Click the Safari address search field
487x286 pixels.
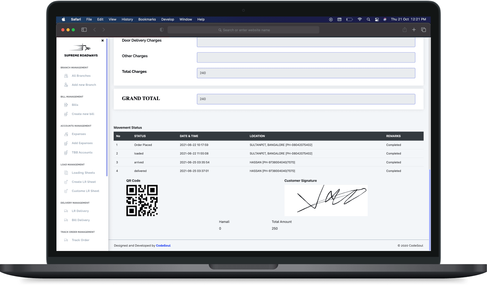coord(243,30)
